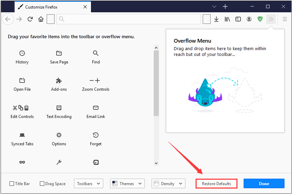292x194 pixels.
Task: Open the Toolbars dropdown
Action: (89, 183)
